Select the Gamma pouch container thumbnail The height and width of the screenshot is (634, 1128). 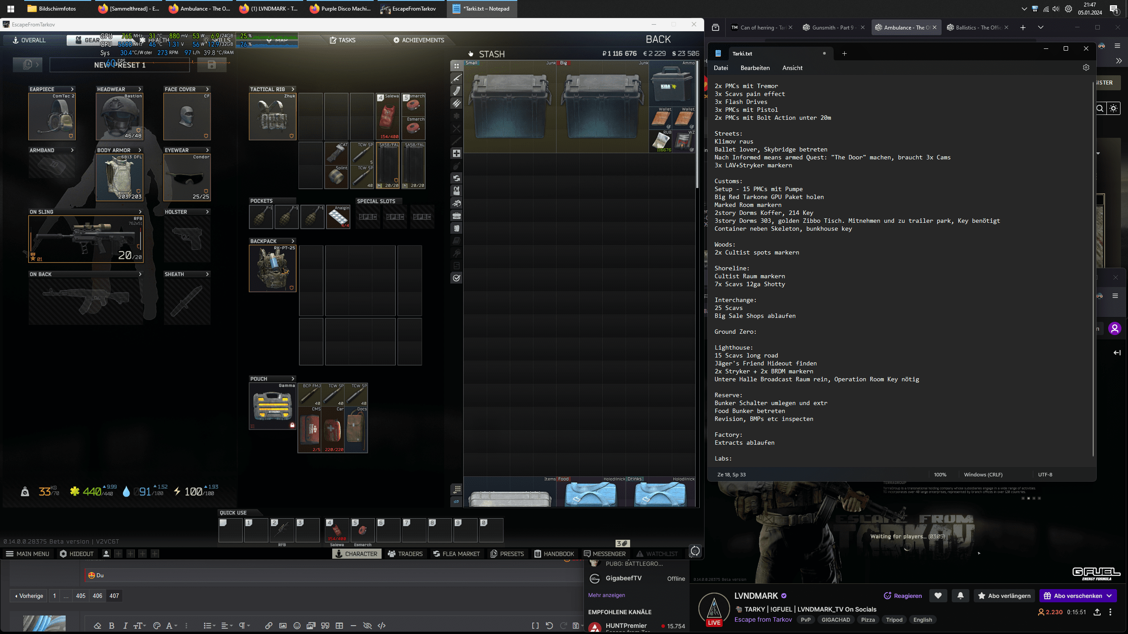pyautogui.click(x=273, y=406)
